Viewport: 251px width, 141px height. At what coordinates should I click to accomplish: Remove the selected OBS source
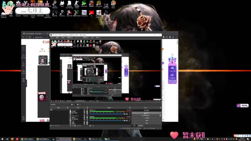(73, 126)
